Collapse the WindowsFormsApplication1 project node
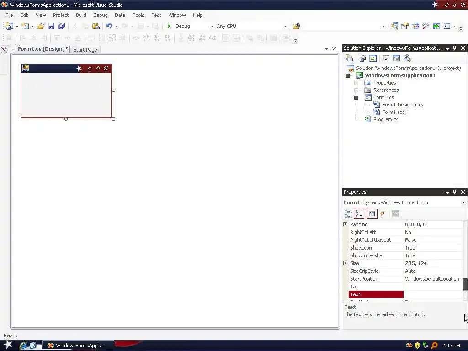The height and width of the screenshot is (351, 468). [x=347, y=75]
